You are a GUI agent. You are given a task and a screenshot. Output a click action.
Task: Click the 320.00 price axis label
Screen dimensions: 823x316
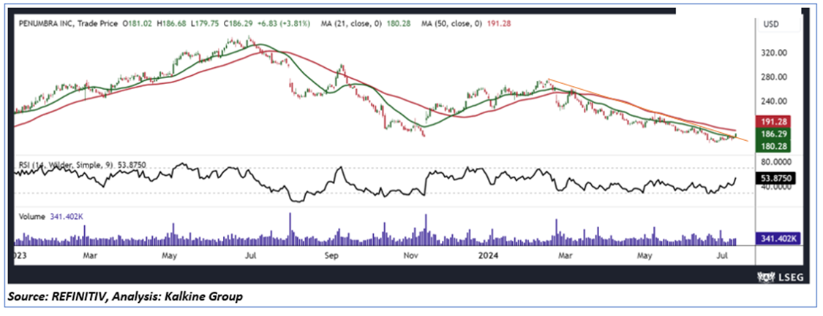coord(774,53)
